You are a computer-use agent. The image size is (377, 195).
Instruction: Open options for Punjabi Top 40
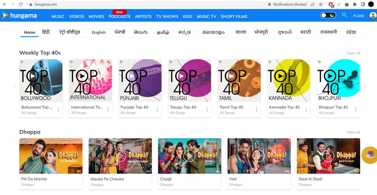(157, 110)
